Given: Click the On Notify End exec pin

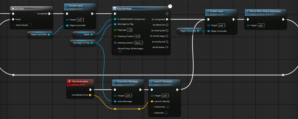Looking at the screenshot, I should 167,42.
